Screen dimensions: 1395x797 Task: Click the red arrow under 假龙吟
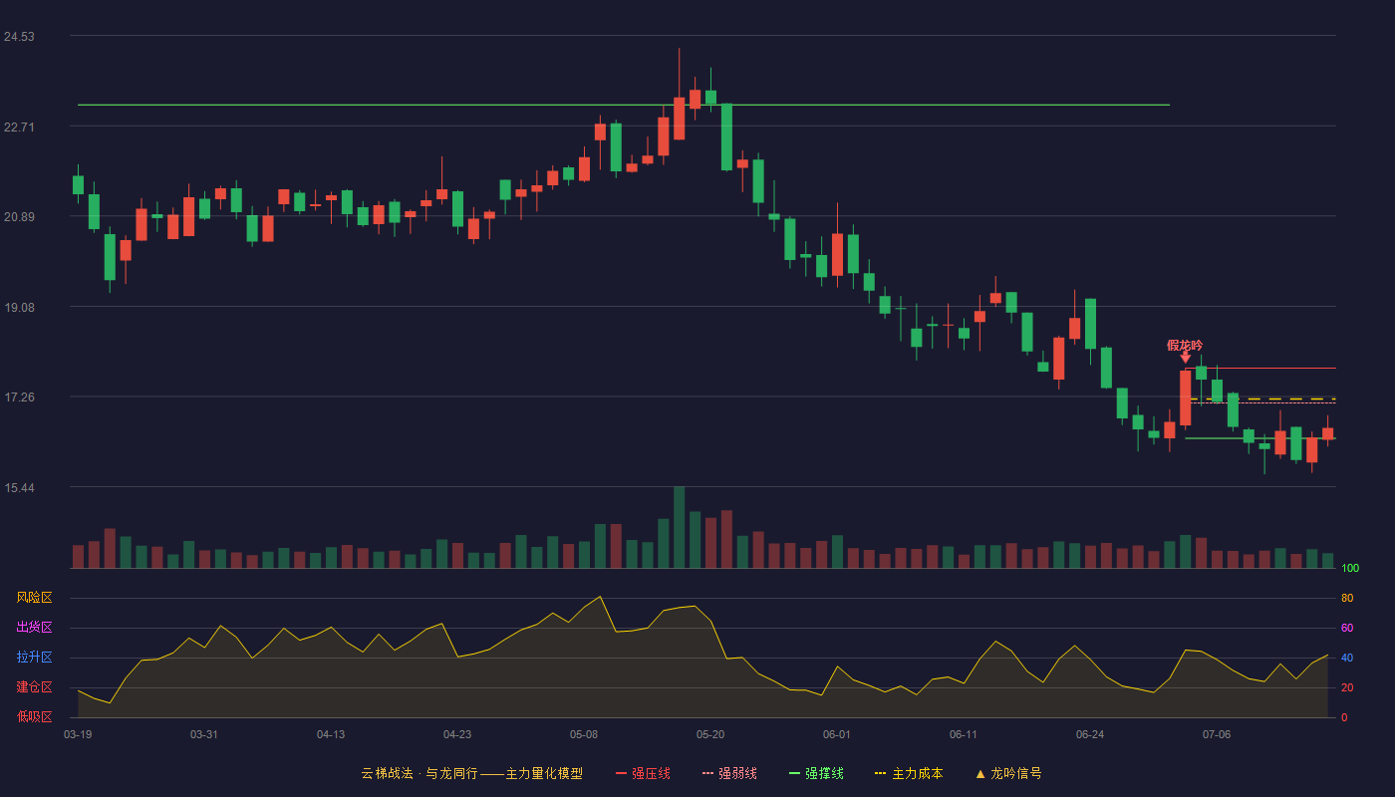[1185, 357]
